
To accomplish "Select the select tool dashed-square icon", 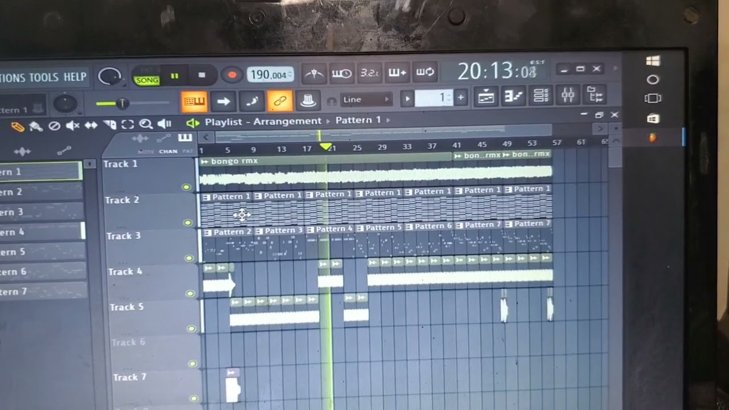I will (128, 124).
